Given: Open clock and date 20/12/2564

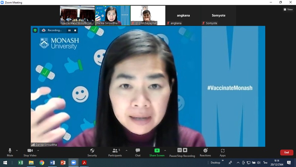Looking at the screenshot, I should pyautogui.click(x=277, y=163).
